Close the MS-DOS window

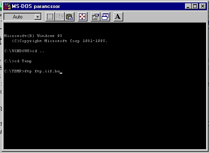[x=203, y=6]
